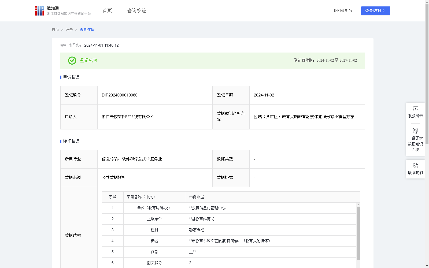Image resolution: width=429 pixels, height=268 pixels.
Task: Go to 首页 in the breadcrumb
Action: 55,30
